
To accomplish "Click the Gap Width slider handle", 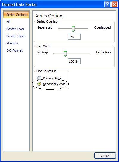I will 65,54.
